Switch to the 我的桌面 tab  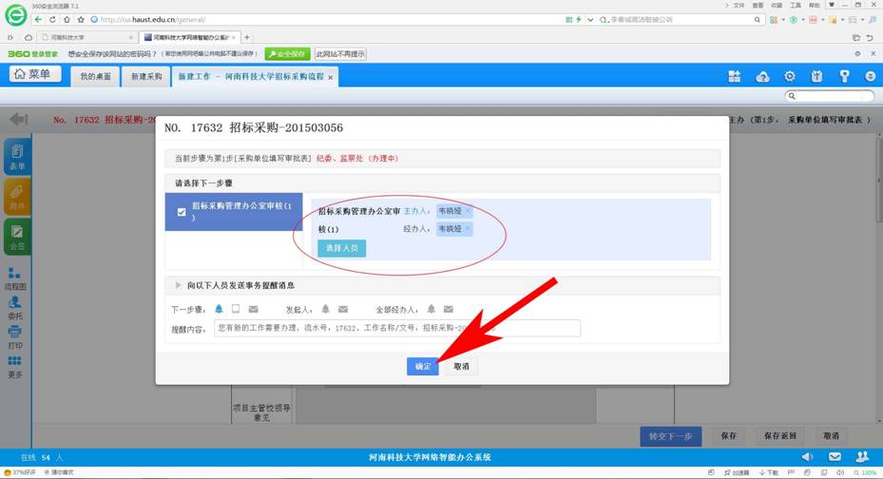tap(95, 76)
